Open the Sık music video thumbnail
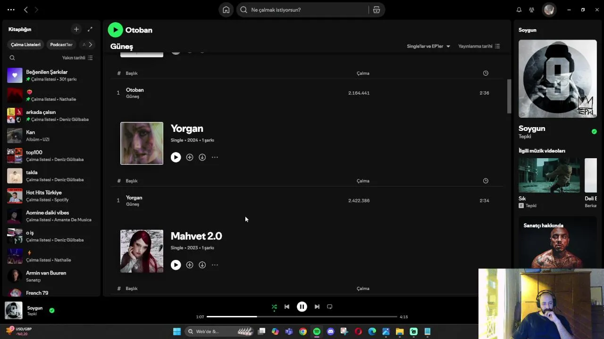Viewport: 604px width, 339px height. 549,175
